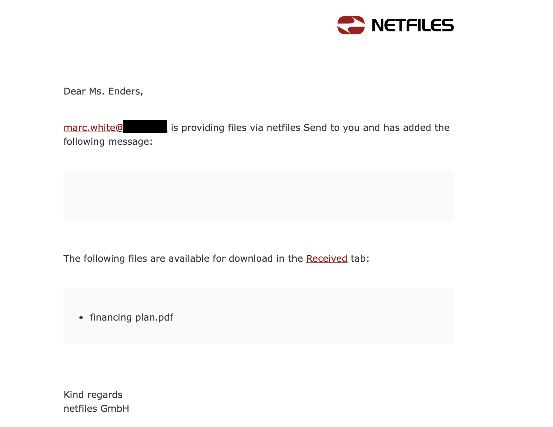This screenshot has width=553, height=427.
Task: Click the word "tab:" after Received
Action: (360, 258)
